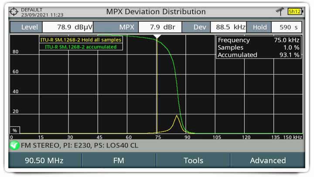The width and height of the screenshot is (314, 177).
Task: Select the Dev 88.5 kHz value
Action: tap(228, 27)
